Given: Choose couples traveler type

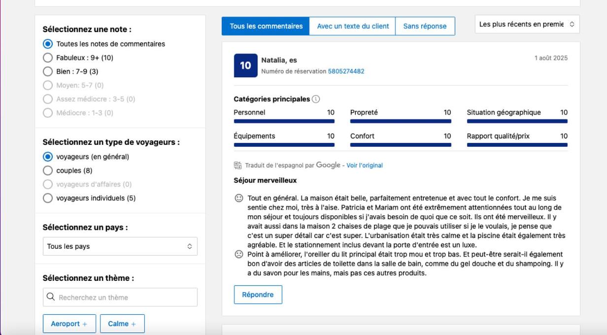Looking at the screenshot, I should (48, 170).
